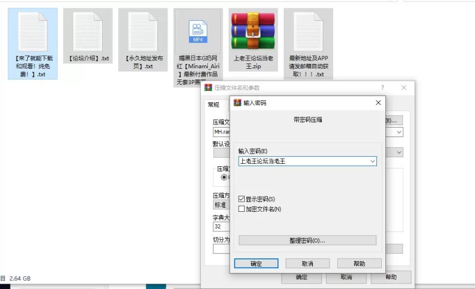Click 取消 in the 输入密码 dialog
This screenshot has width=475, height=289.
click(308, 263)
